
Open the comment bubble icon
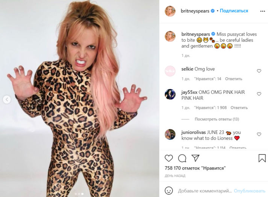pos(182,158)
